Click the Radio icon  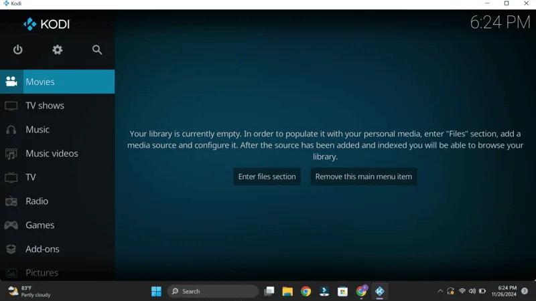(11, 201)
